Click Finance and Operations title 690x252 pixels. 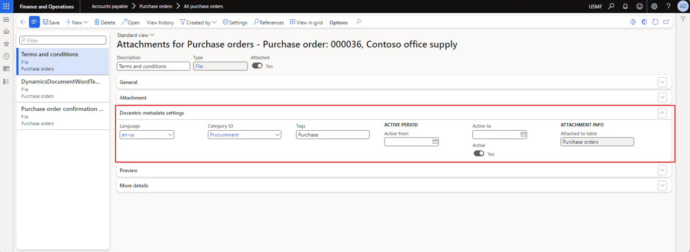47,6
